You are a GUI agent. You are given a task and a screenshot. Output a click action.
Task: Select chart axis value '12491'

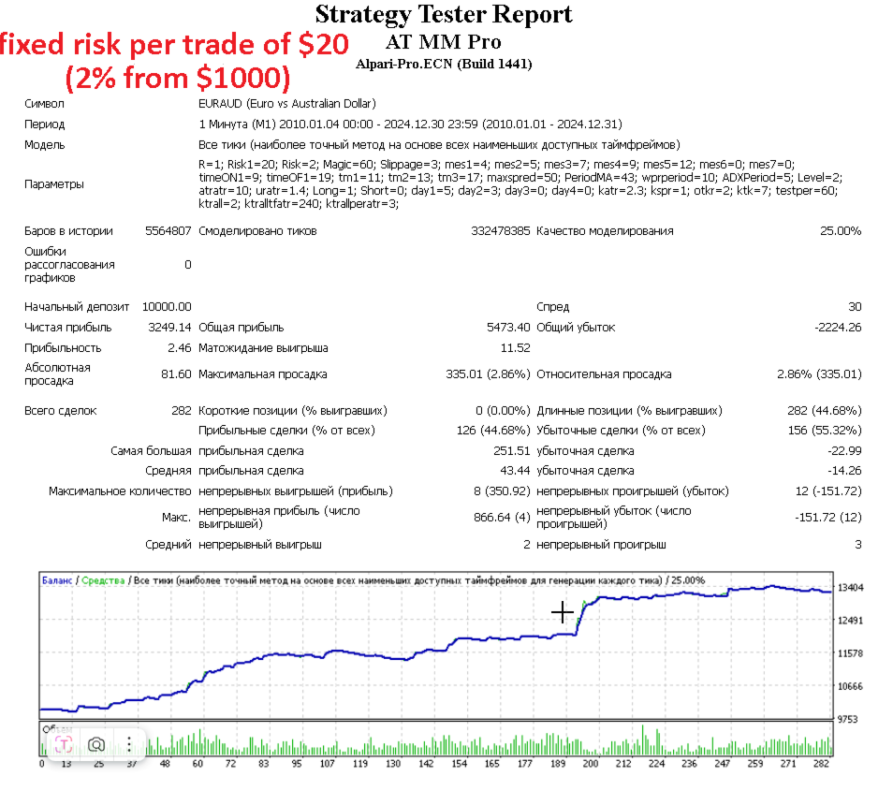(x=850, y=621)
